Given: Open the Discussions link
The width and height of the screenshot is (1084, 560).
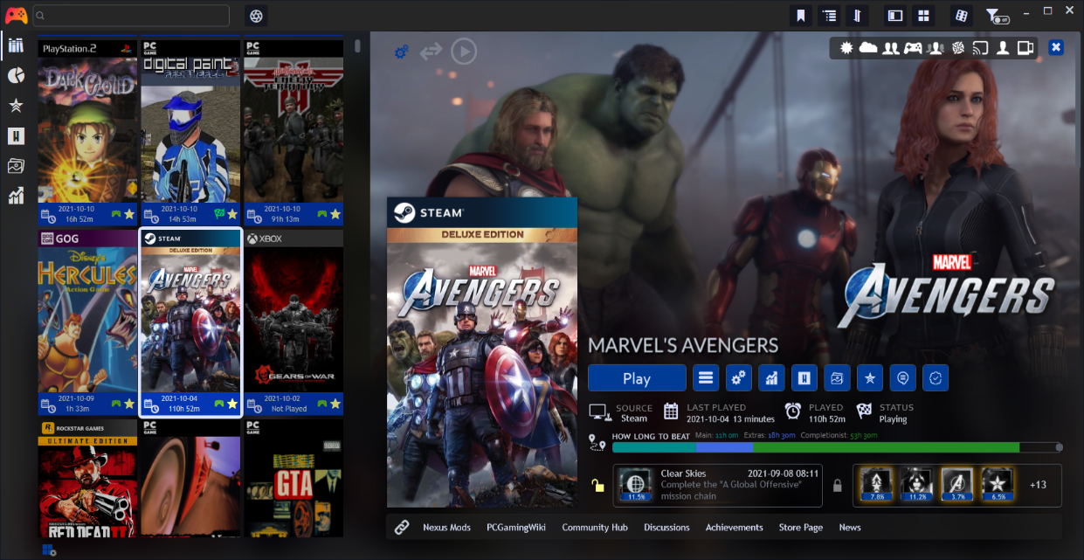Looking at the screenshot, I should click(666, 527).
